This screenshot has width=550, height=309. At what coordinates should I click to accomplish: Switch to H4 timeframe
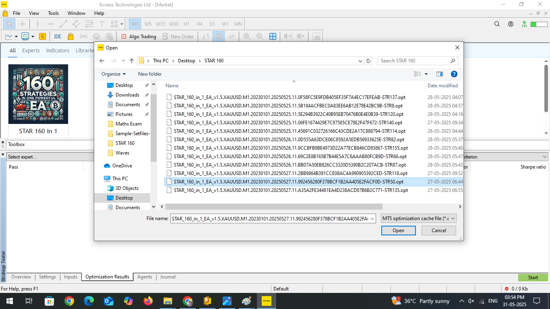pos(199,24)
